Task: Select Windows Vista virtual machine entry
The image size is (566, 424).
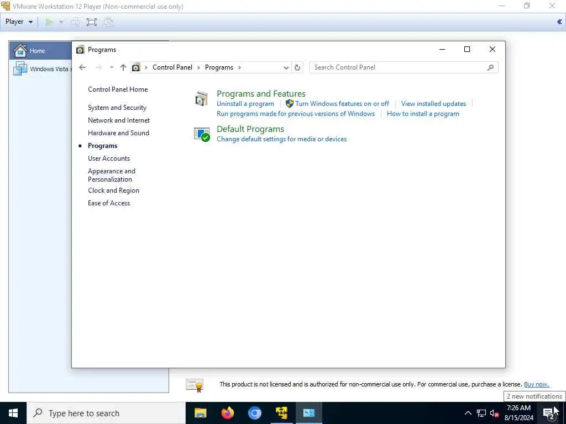Action: click(x=42, y=69)
